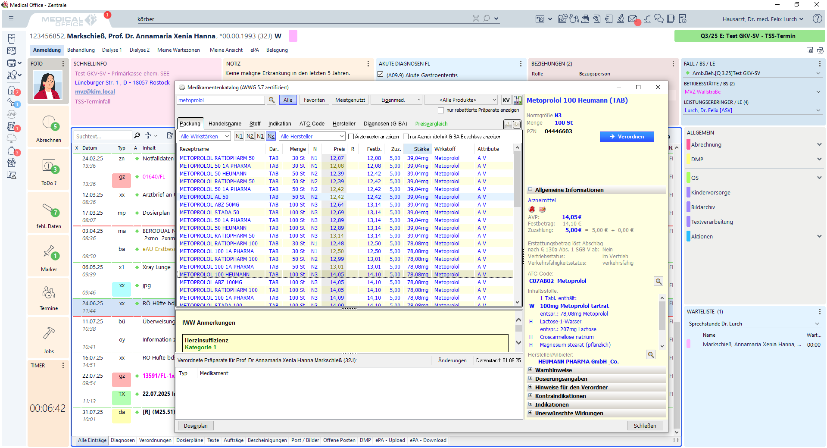Enable the Ärztemuster anzeigen checkbox
The height and width of the screenshot is (448, 827).
tap(351, 137)
